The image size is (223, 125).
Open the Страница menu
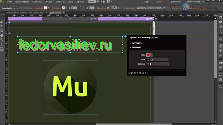[x=37, y=2]
